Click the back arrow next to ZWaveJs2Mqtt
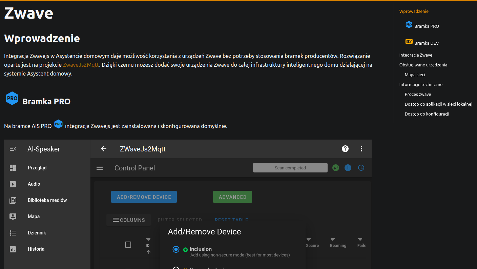Image resolution: width=477 pixels, height=269 pixels. click(x=104, y=149)
